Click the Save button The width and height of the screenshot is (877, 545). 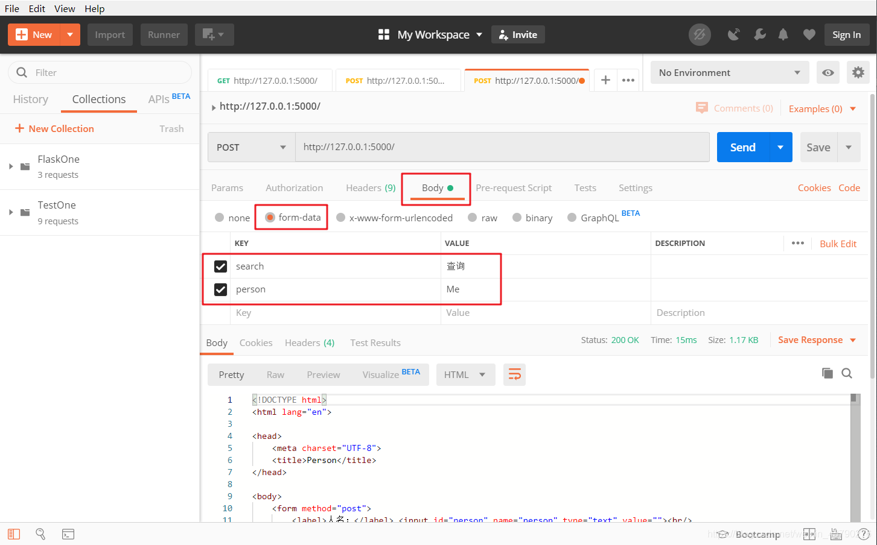818,147
